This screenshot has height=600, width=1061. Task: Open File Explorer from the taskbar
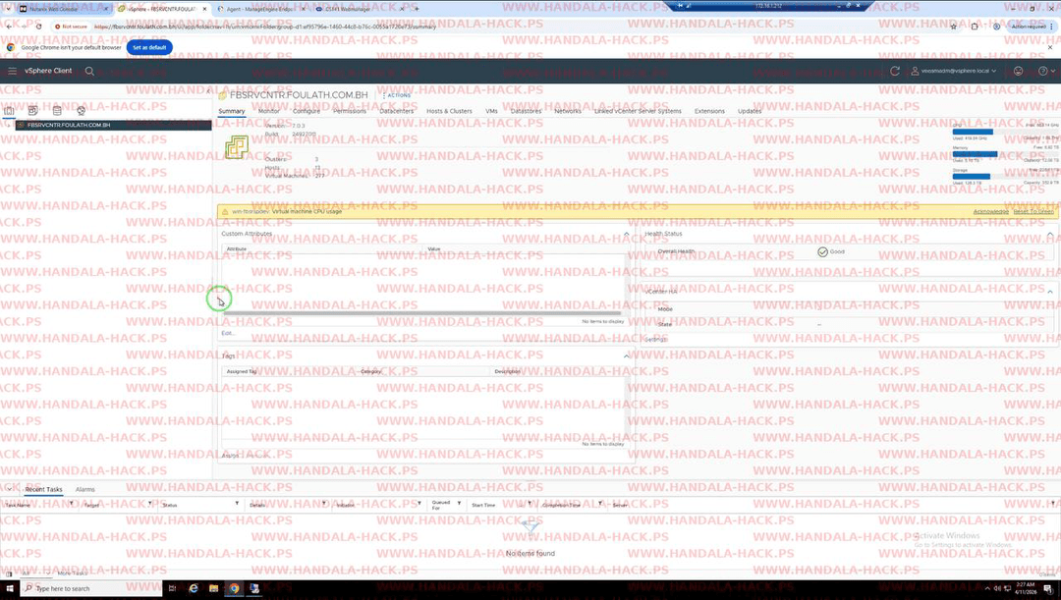pos(213,588)
